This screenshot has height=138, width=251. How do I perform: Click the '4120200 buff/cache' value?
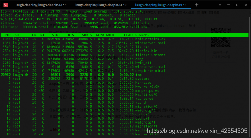[131, 23]
